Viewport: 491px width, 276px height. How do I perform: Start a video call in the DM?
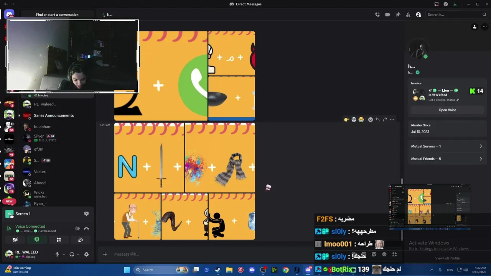tap(387, 15)
